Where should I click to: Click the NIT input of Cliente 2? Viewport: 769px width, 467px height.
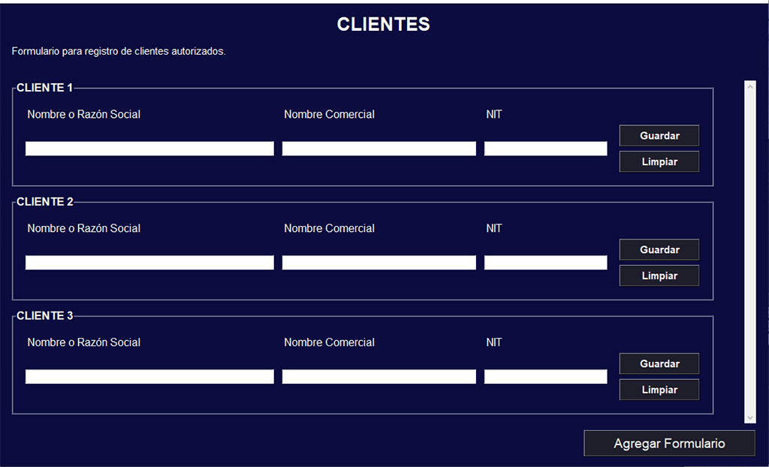(x=545, y=263)
